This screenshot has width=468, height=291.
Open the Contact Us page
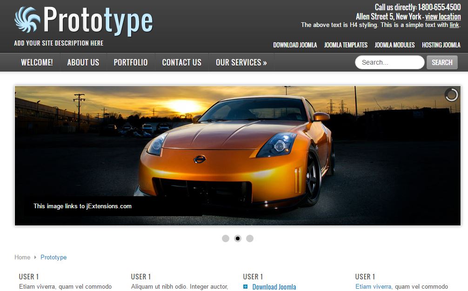click(x=181, y=62)
